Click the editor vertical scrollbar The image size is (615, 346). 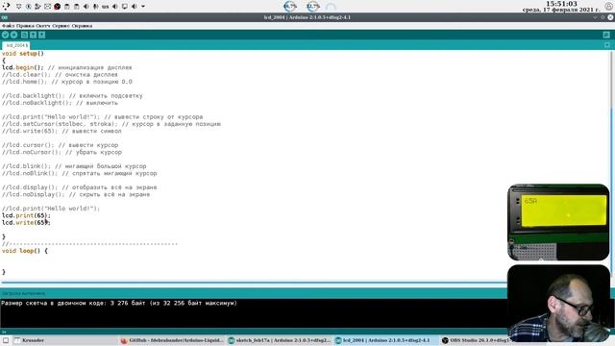612,164
